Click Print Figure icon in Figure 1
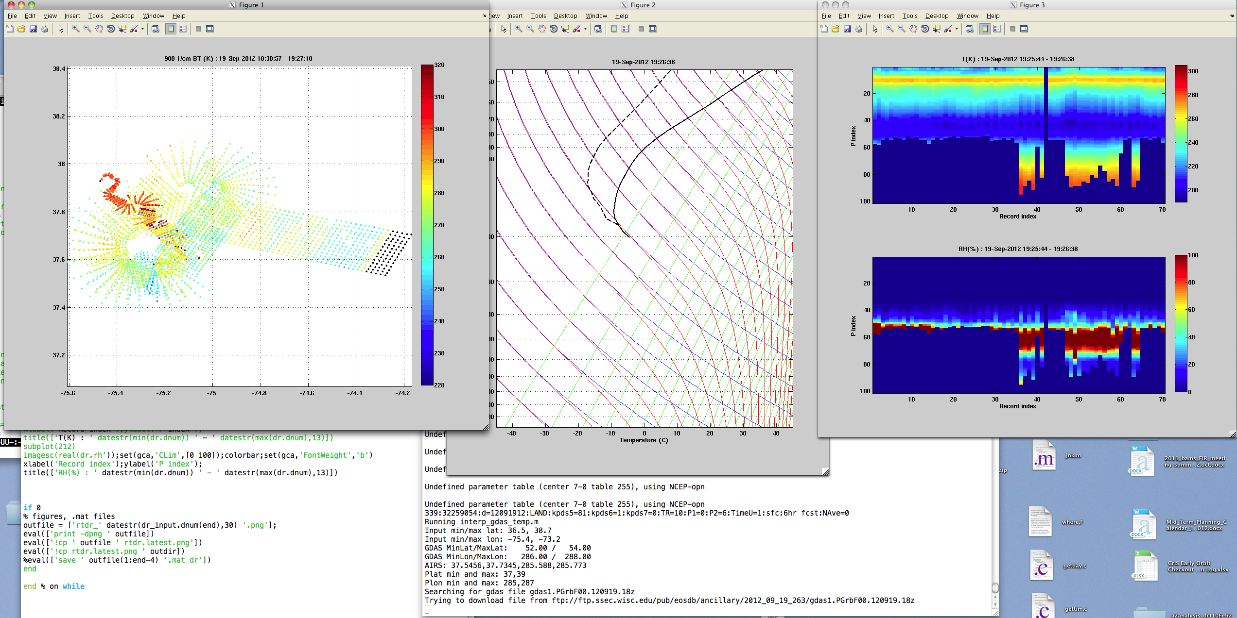This screenshot has width=1237, height=618. [45, 29]
